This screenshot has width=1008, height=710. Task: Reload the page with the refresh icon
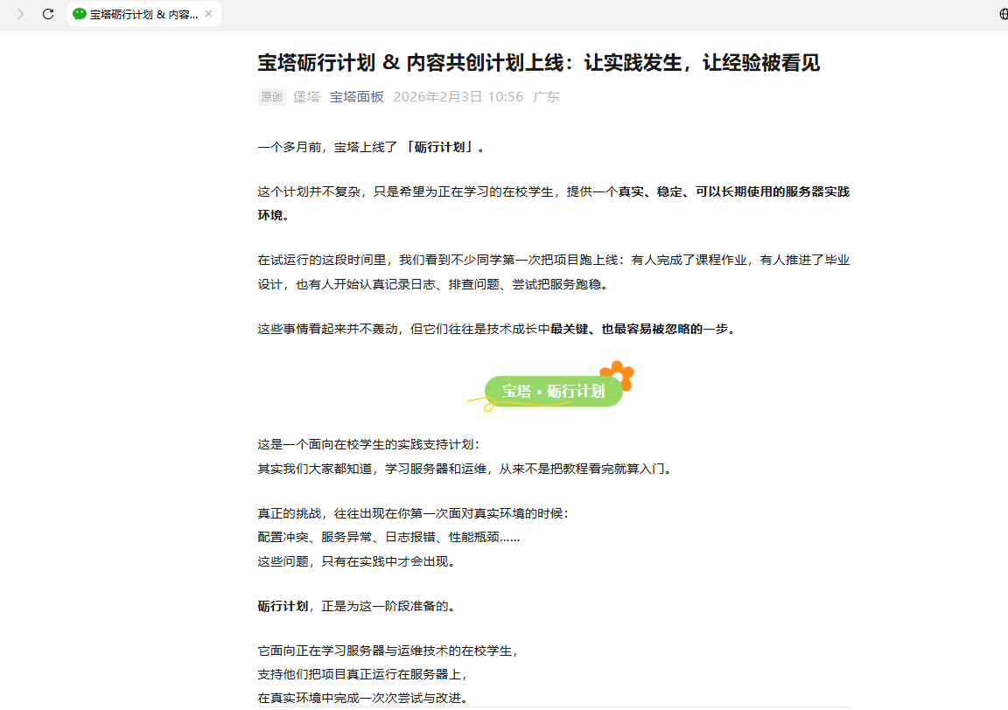[48, 14]
